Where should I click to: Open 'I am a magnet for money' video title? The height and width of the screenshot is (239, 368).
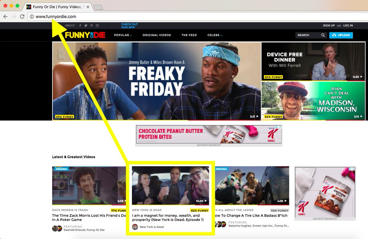(168, 217)
